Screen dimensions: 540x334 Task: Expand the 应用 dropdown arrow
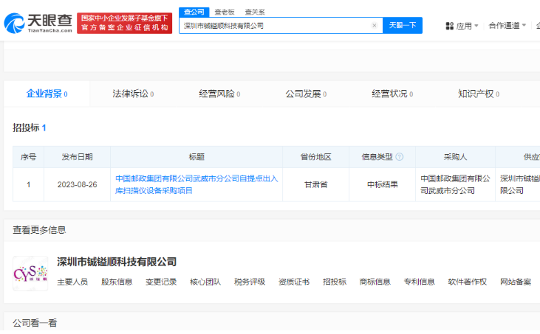pos(476,25)
